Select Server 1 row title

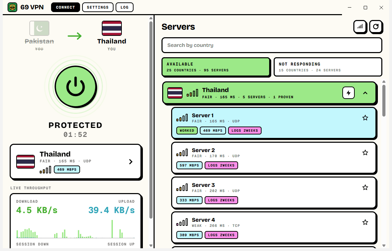tap(203, 116)
